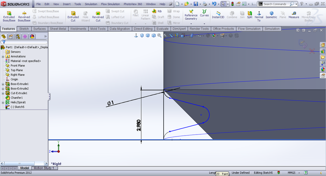This screenshot has width=326, height=176.
Task: Click the Exit Sketch confirm corner icon
Action: [x=303, y=43]
